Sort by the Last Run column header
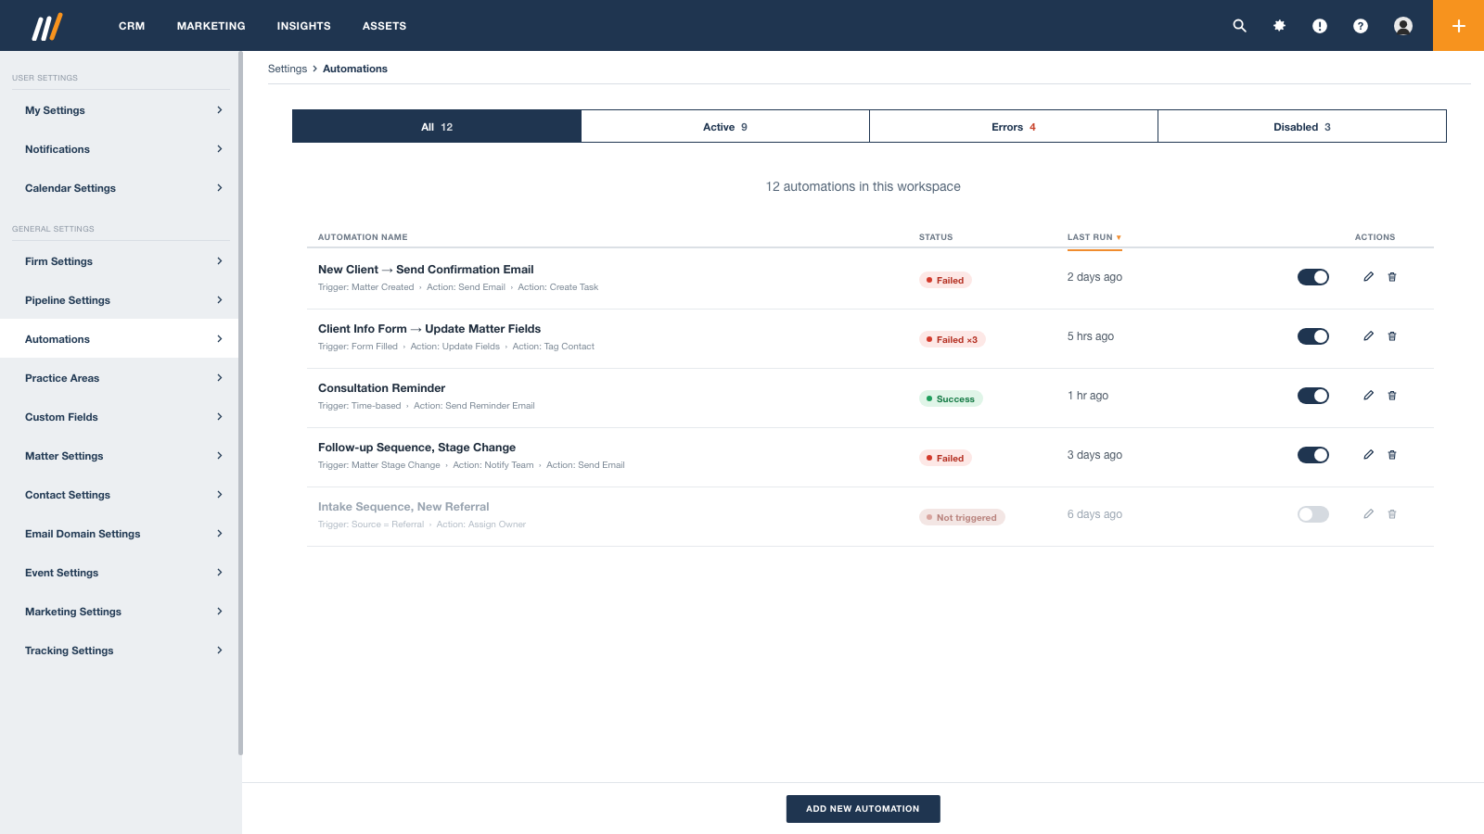The height and width of the screenshot is (834, 1484). click(x=1094, y=237)
